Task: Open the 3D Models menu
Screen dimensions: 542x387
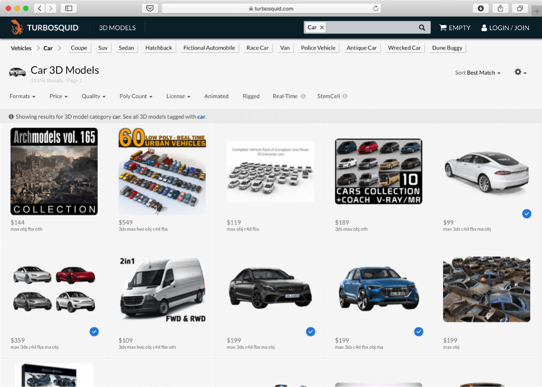Action: pyautogui.click(x=117, y=27)
